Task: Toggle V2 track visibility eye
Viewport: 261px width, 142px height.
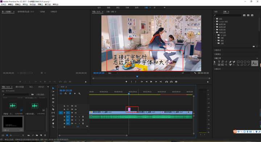Action: coord(75,109)
